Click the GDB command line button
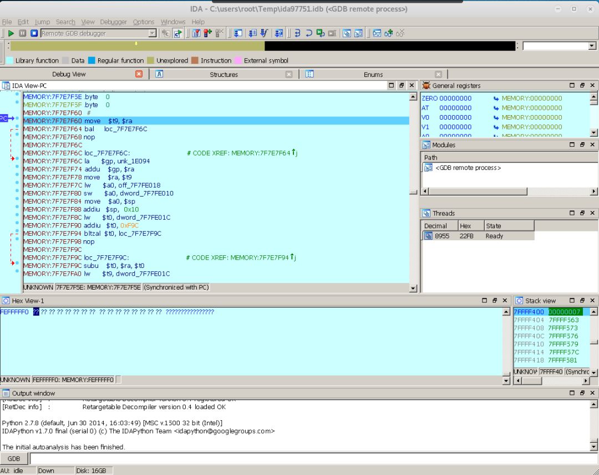The height and width of the screenshot is (475, 599). pos(14,458)
